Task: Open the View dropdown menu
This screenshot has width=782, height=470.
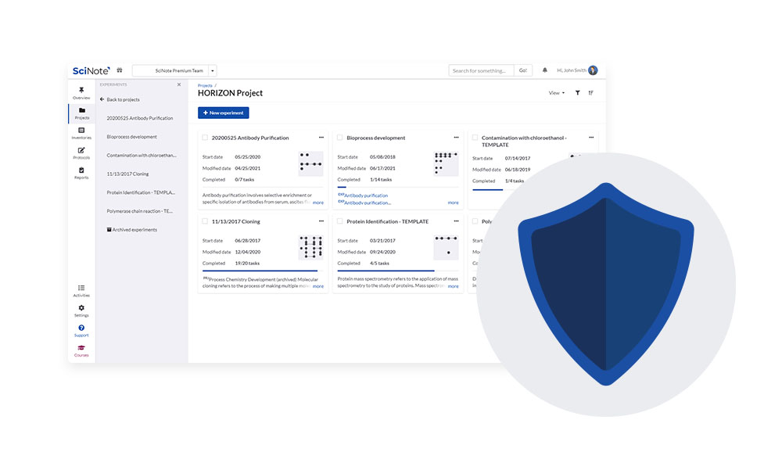Action: 556,93
